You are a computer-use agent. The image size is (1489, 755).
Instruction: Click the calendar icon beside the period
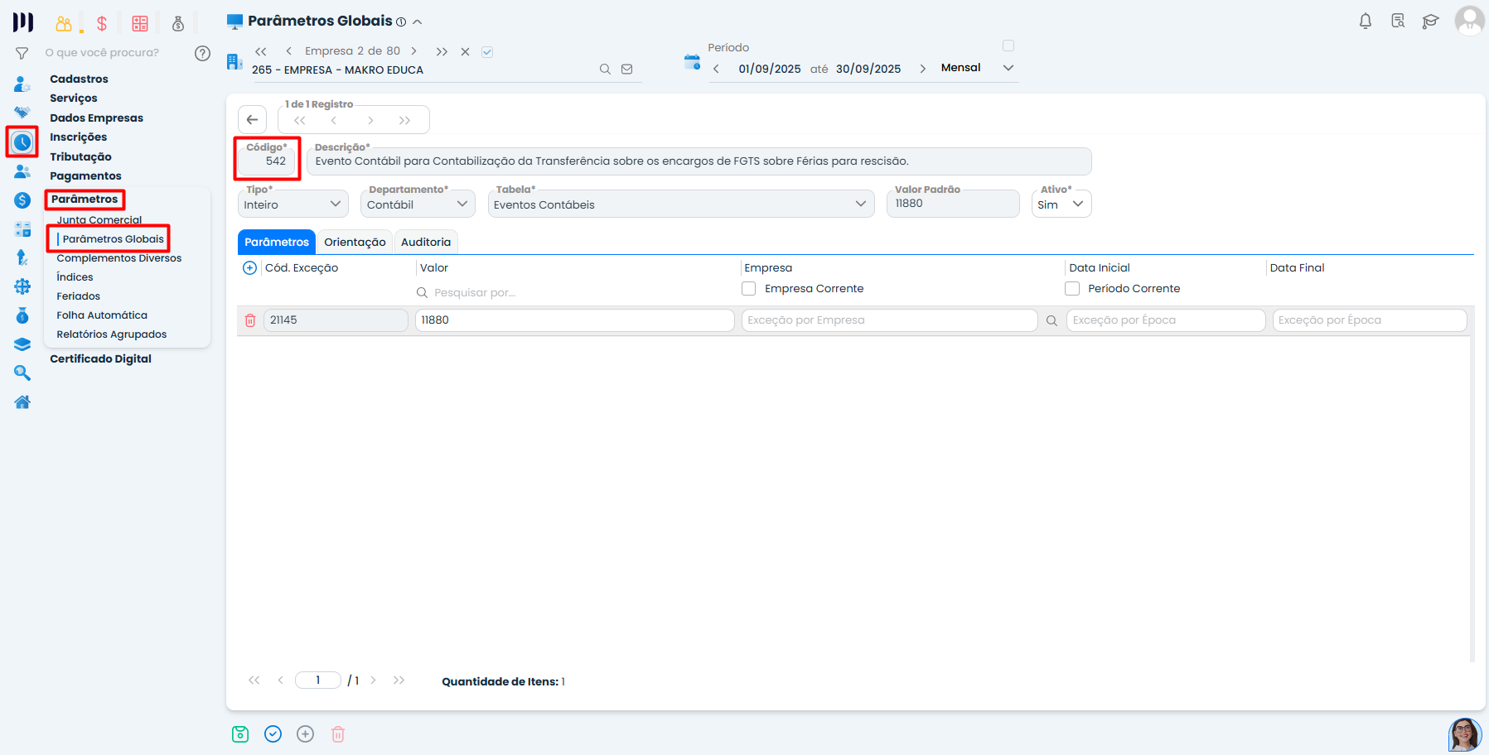[x=692, y=62]
